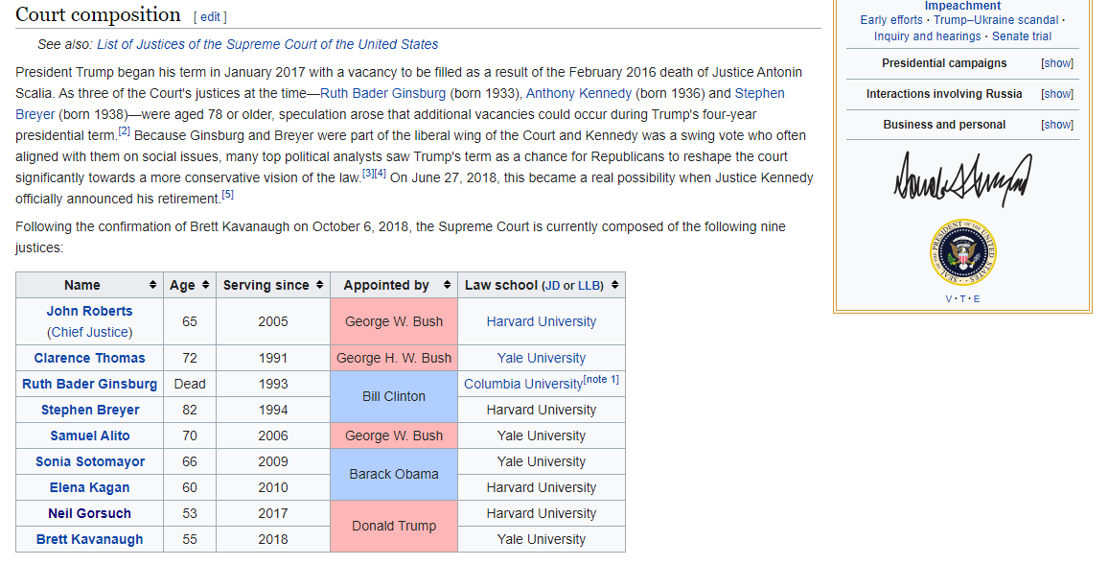Sort by Serving since column arrows

tap(320, 285)
